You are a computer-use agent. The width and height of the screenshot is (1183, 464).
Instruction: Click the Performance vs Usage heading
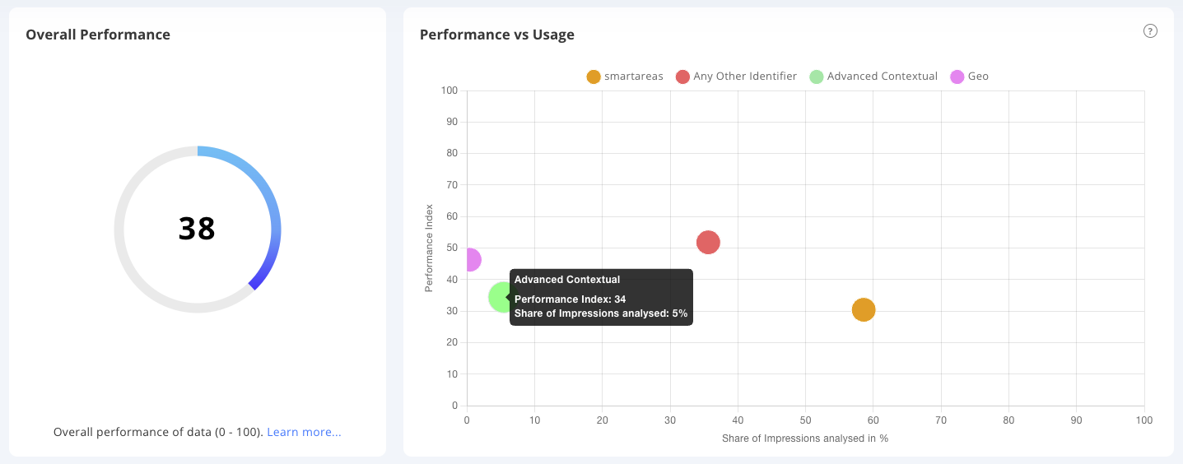click(496, 35)
